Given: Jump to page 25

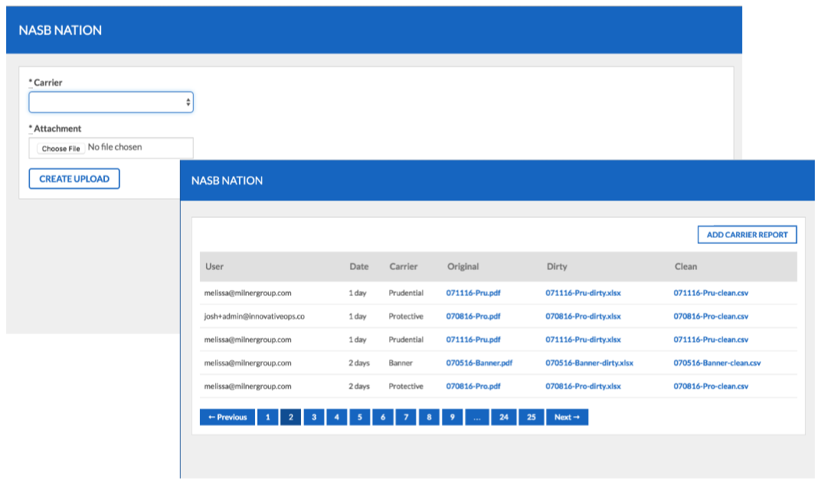Looking at the screenshot, I should coord(531,417).
